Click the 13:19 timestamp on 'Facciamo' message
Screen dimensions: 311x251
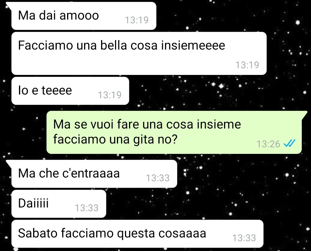(247, 65)
